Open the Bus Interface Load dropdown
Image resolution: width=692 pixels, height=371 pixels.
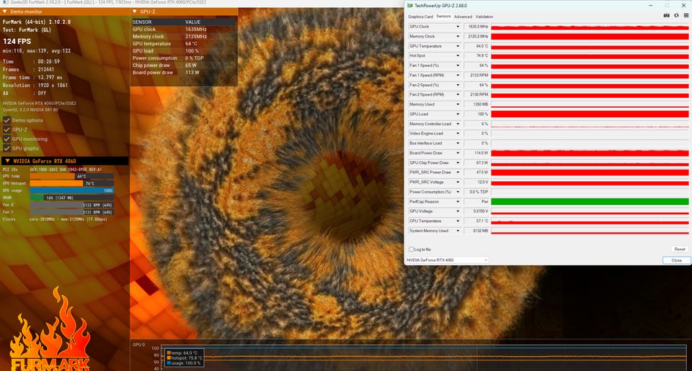pyautogui.click(x=457, y=143)
